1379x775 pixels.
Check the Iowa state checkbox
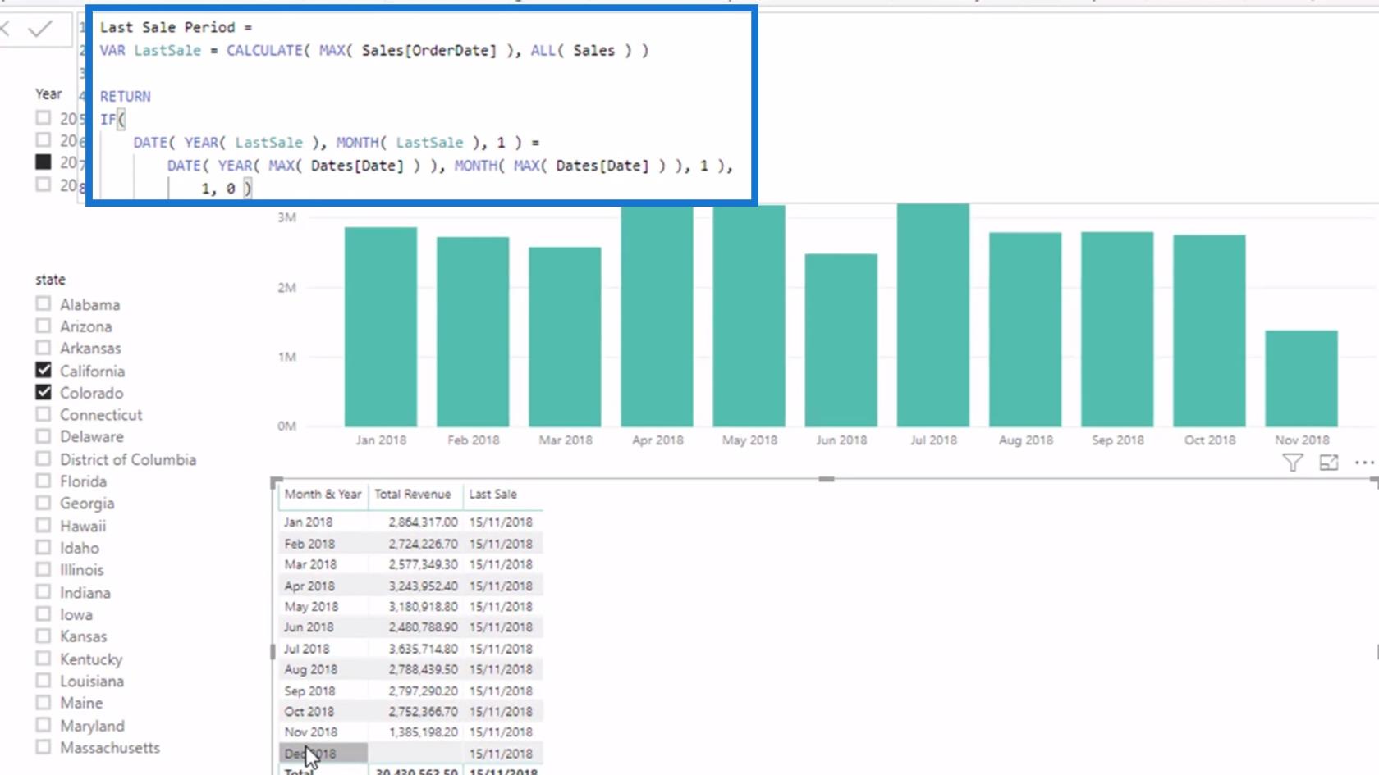(x=44, y=613)
